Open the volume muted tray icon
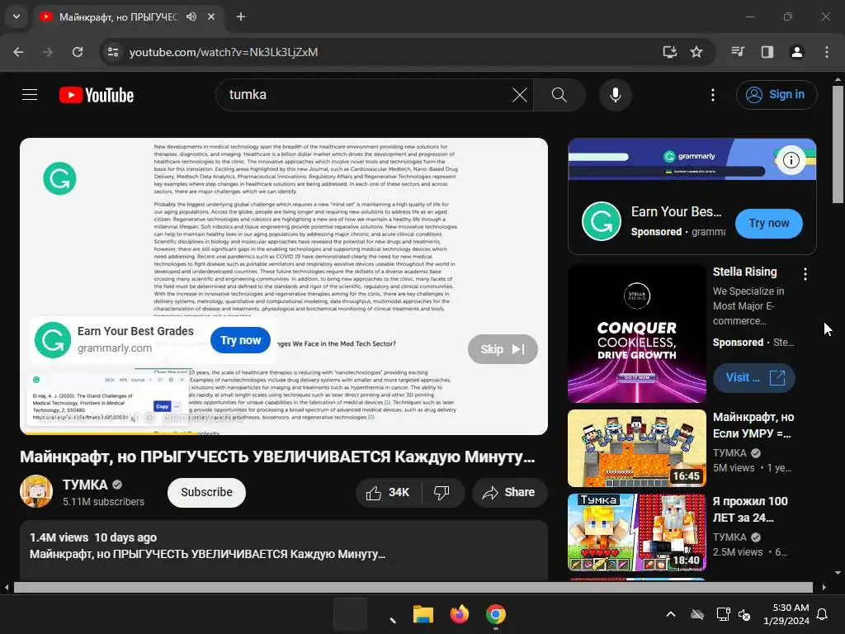 (x=745, y=614)
